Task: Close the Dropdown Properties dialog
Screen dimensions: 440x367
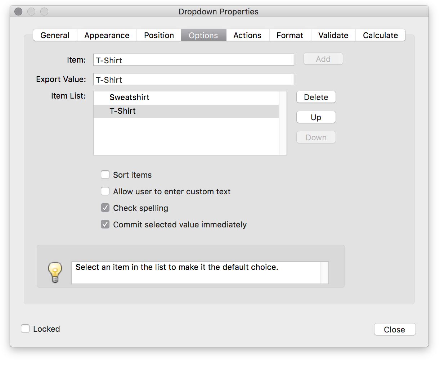Action: [395, 329]
